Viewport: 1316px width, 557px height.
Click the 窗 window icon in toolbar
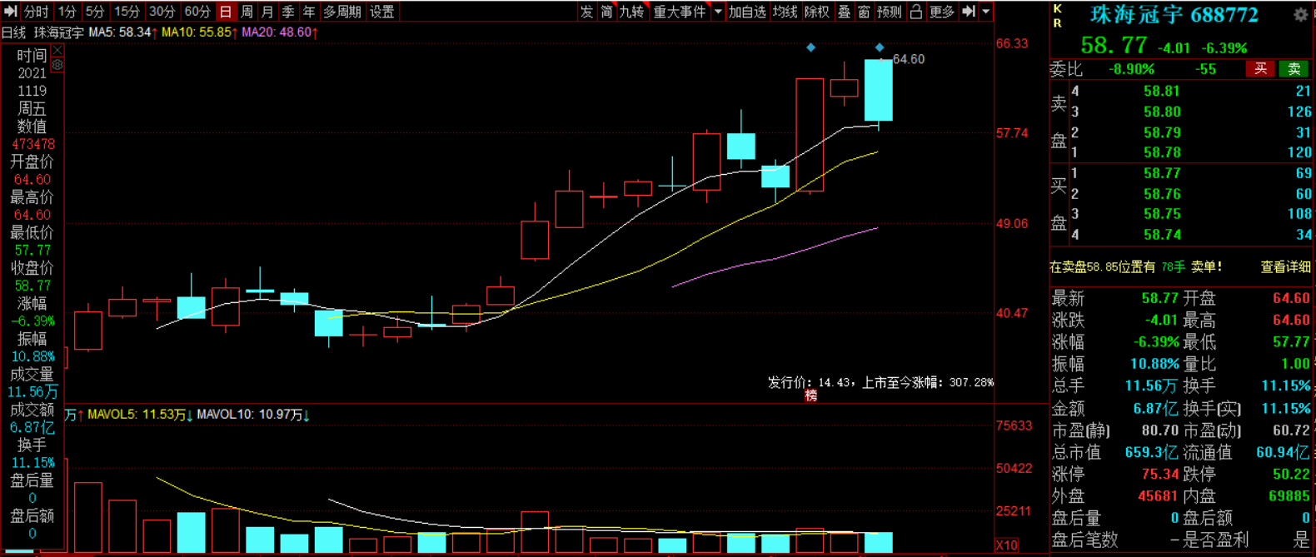tap(864, 12)
